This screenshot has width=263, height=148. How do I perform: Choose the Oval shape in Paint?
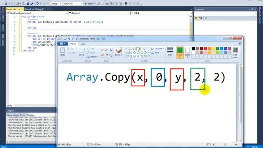134,49
